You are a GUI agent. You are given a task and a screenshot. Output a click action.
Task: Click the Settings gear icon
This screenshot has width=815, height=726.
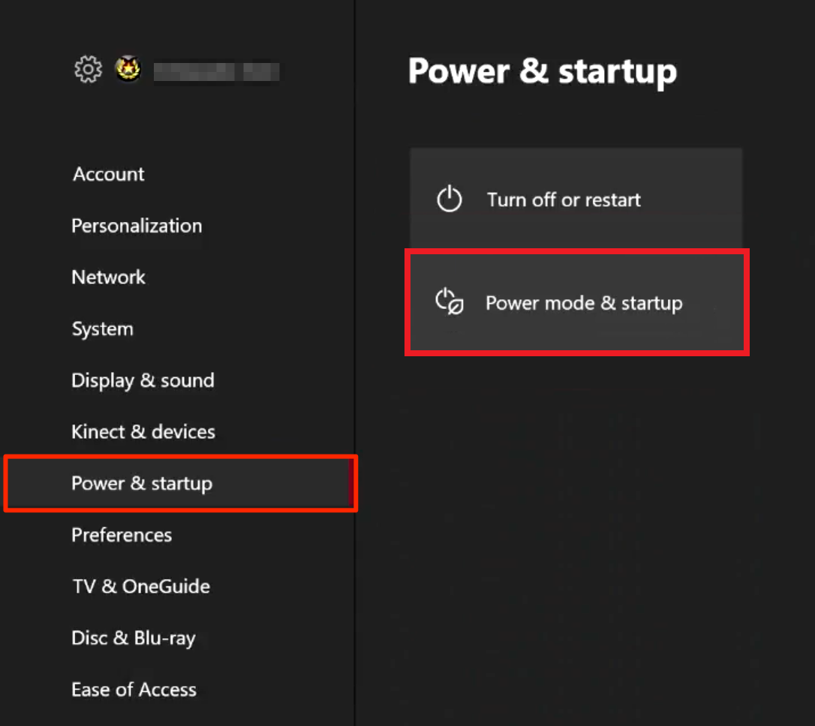pos(88,70)
